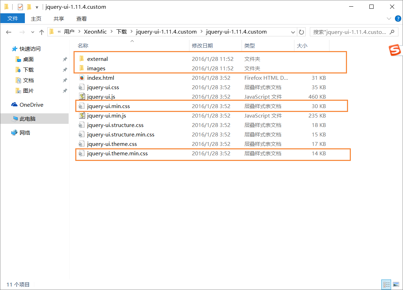Click the pin icon next to 文档
403x290 pixels.
pos(65,80)
